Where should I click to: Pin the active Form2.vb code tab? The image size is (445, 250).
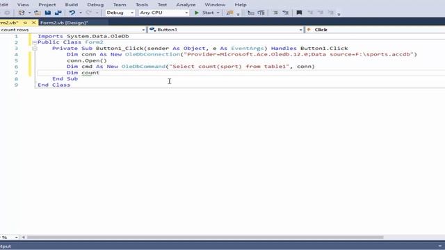tap(25, 23)
